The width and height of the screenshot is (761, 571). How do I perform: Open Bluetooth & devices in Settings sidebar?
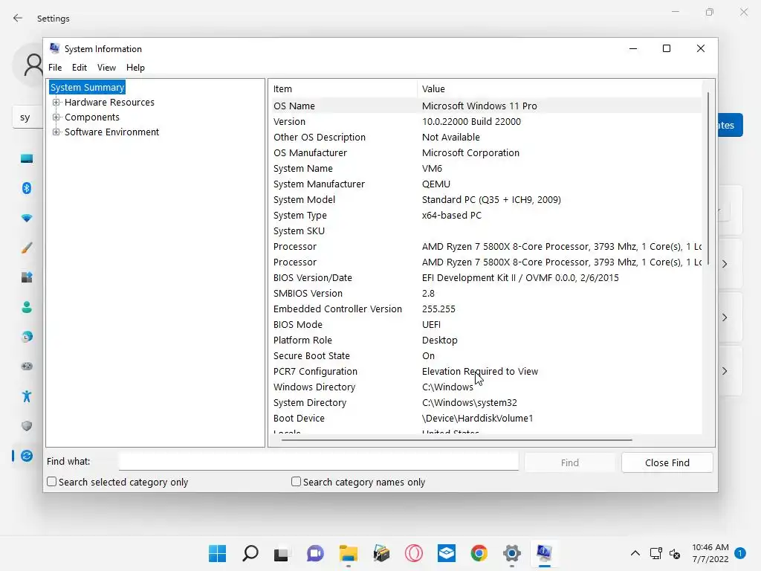pyautogui.click(x=27, y=188)
